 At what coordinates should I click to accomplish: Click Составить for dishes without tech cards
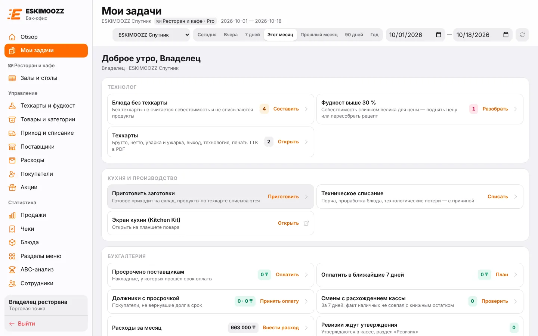pyautogui.click(x=286, y=109)
